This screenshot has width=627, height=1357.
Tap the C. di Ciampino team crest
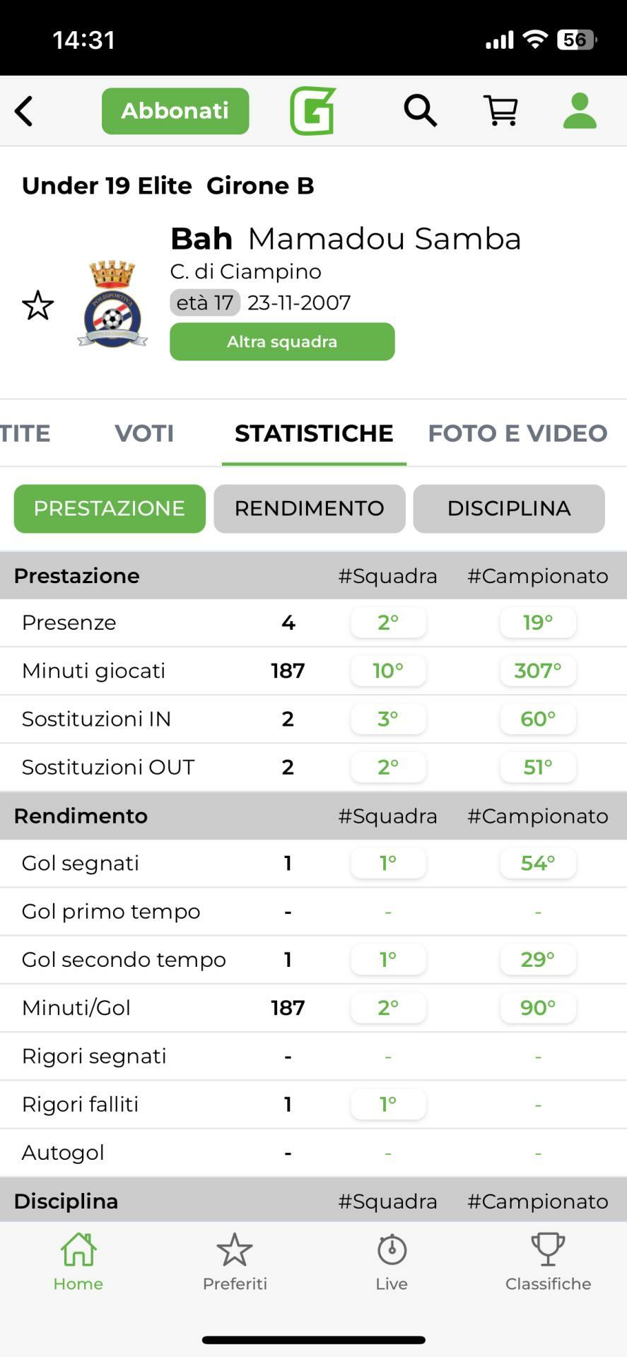click(112, 305)
